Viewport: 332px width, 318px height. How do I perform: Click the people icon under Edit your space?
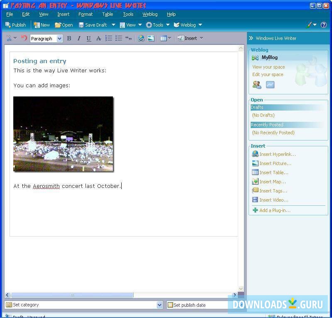click(x=257, y=85)
